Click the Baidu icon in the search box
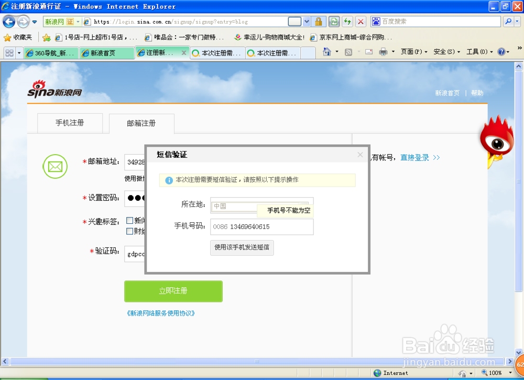Image resolution: width=524 pixels, height=380 pixels. click(x=377, y=21)
